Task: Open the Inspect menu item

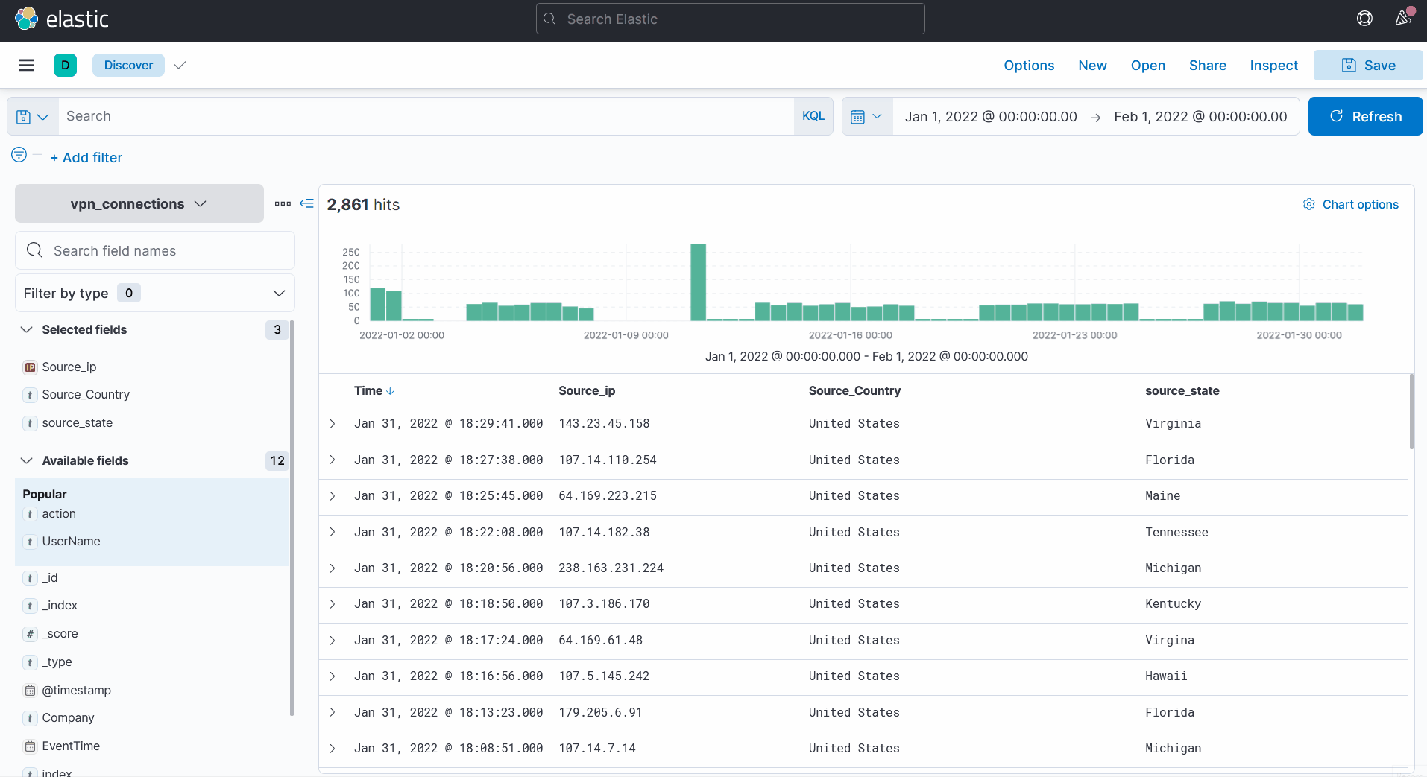Action: (x=1273, y=66)
